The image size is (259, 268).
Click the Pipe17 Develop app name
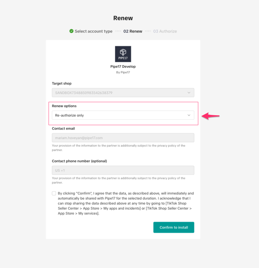coord(123,66)
